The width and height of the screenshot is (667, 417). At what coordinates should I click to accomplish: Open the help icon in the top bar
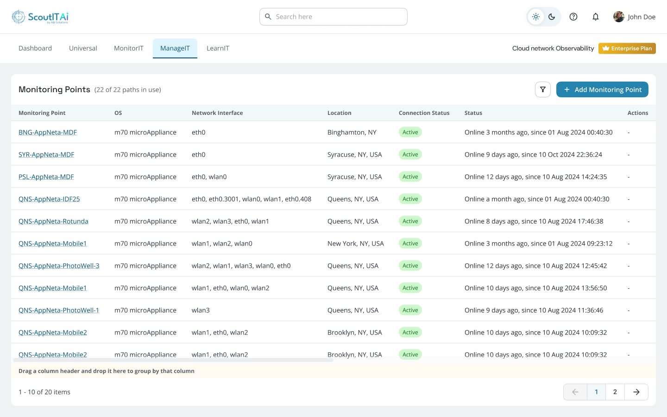coord(573,16)
